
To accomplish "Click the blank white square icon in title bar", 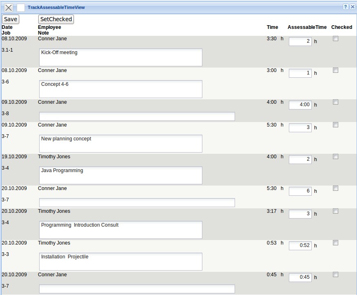I will tap(20, 8).
